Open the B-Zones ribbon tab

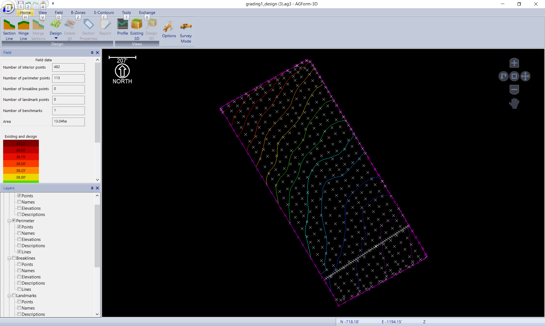[78, 12]
